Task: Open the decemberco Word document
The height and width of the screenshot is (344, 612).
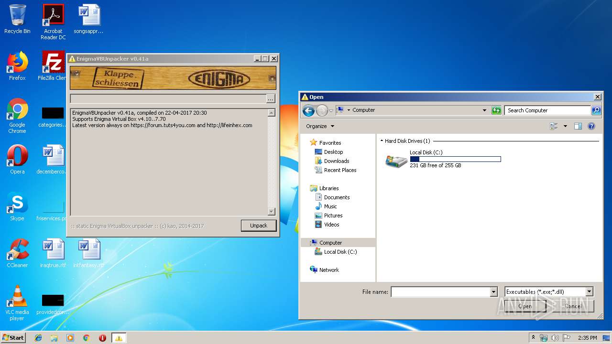Action: coord(53,160)
